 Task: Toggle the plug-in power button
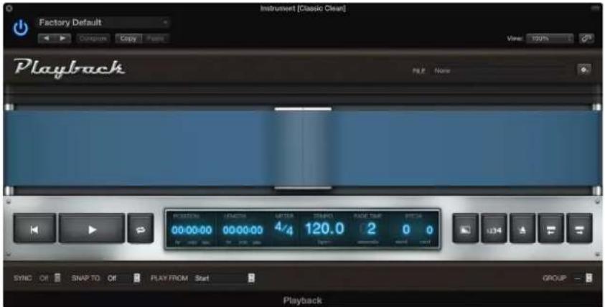(x=20, y=28)
